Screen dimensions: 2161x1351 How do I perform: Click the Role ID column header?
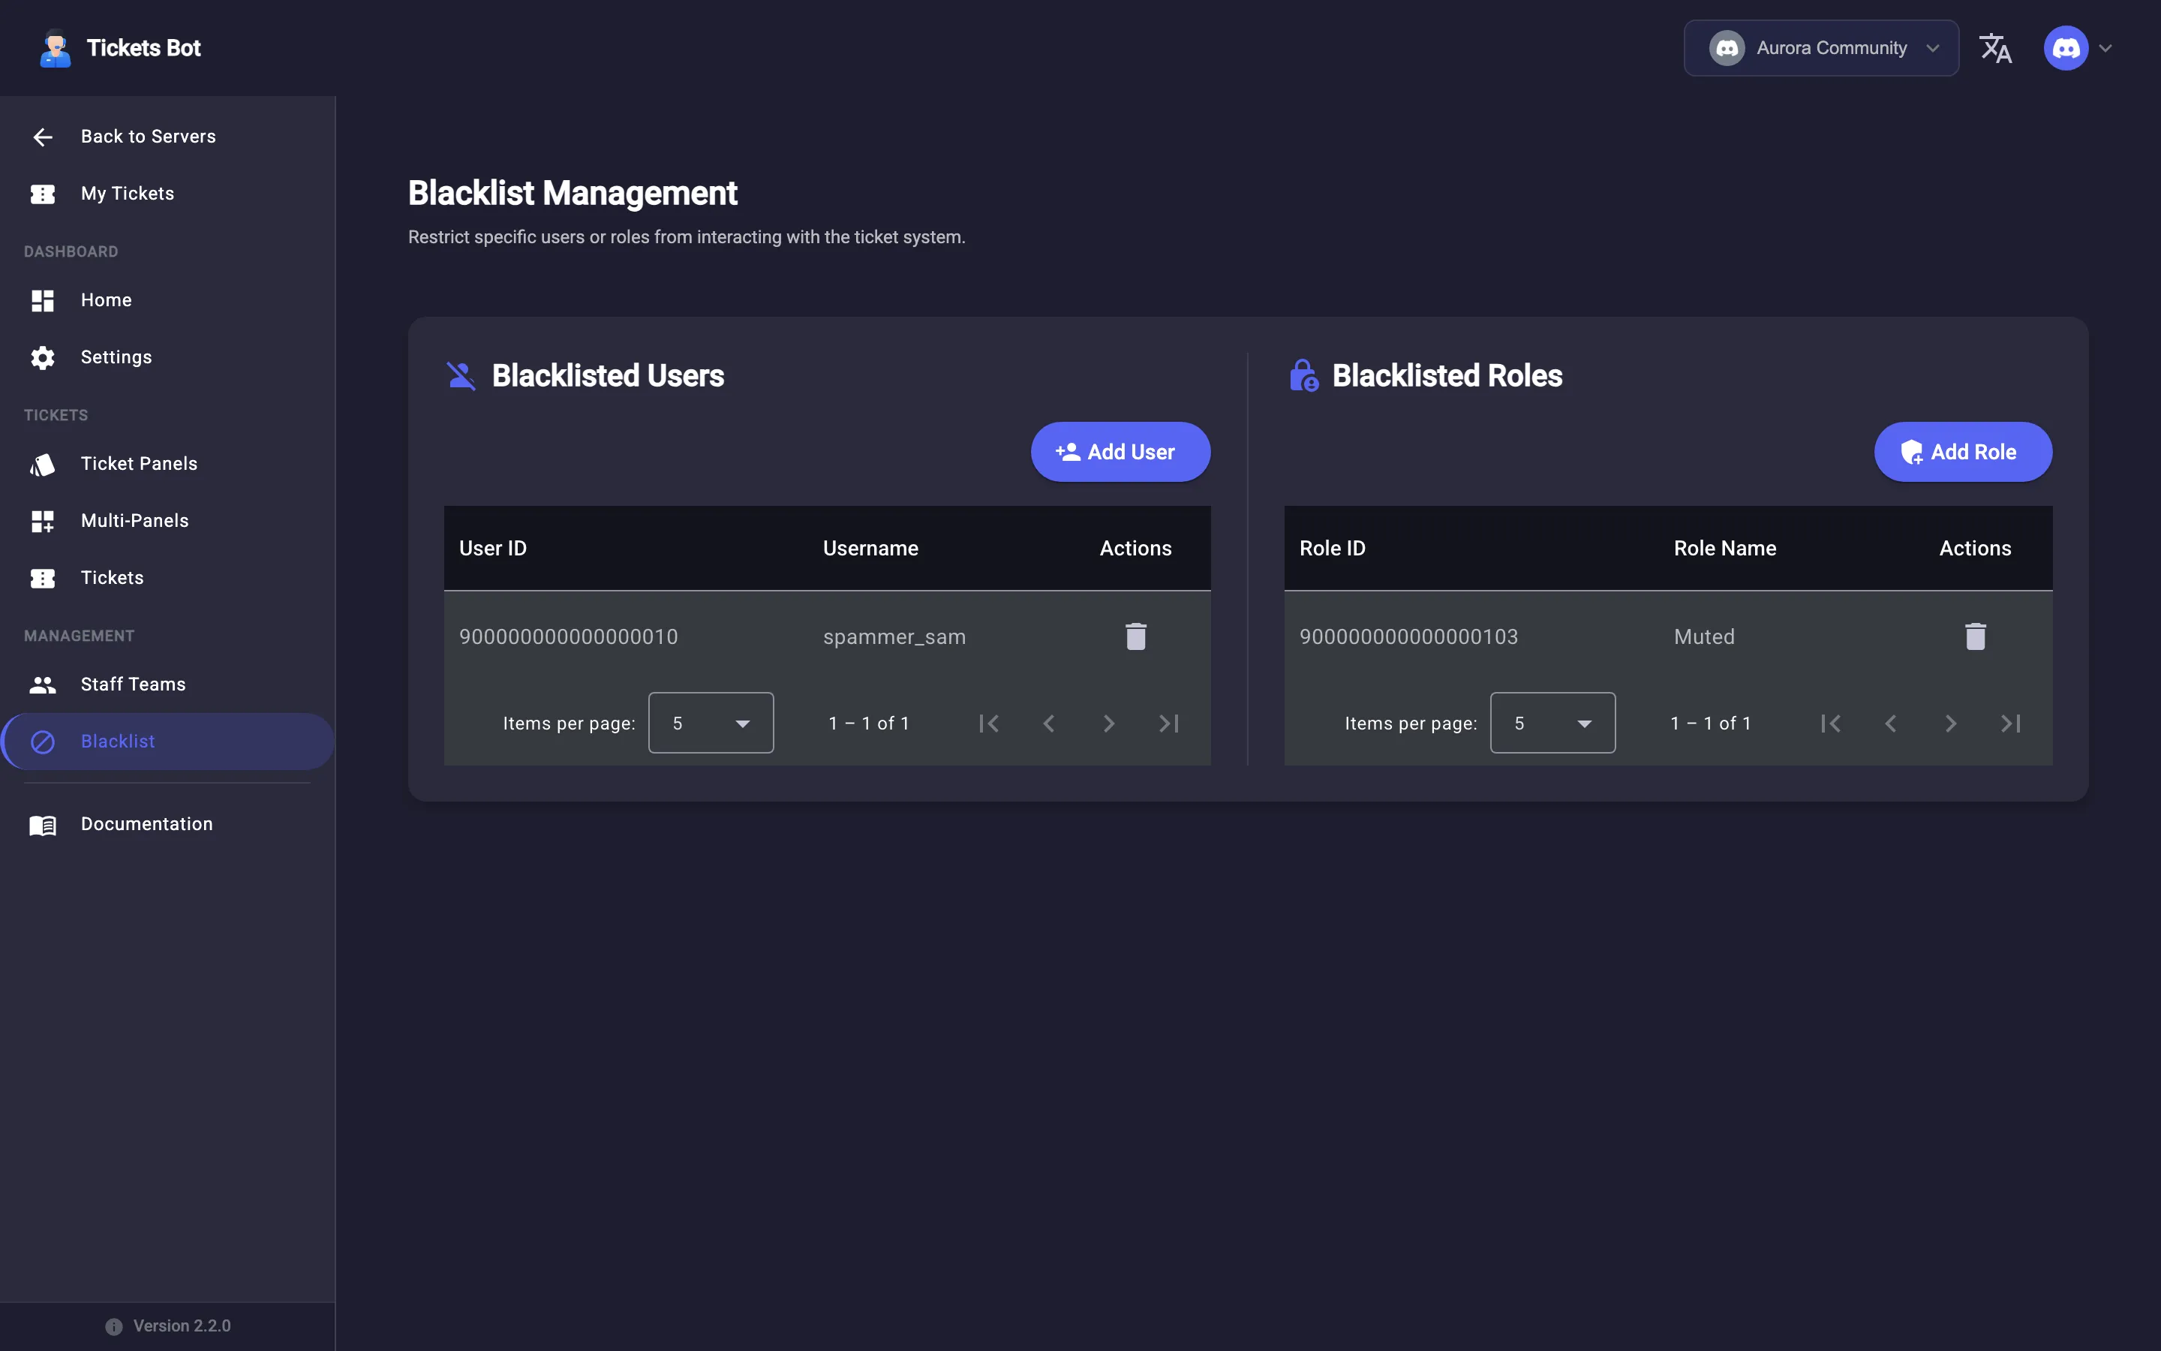point(1333,549)
